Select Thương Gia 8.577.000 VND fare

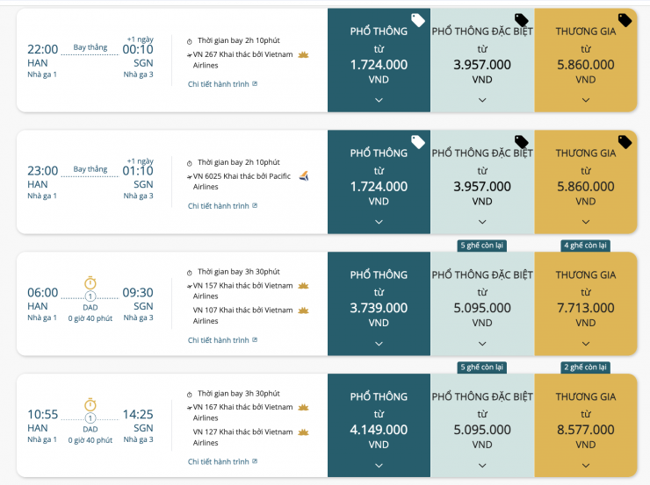586,430
